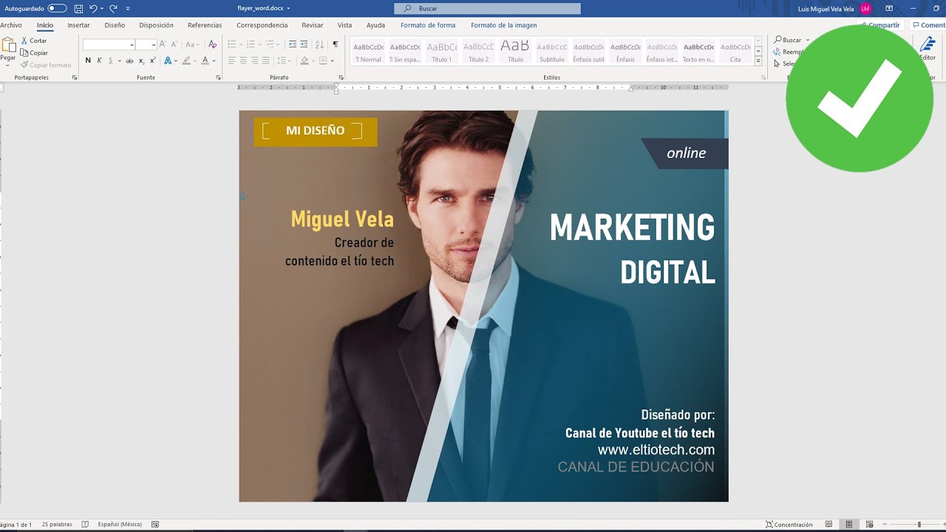This screenshot has width=946, height=532.
Task: Open the borders dropdown arrow
Action: coord(333,61)
